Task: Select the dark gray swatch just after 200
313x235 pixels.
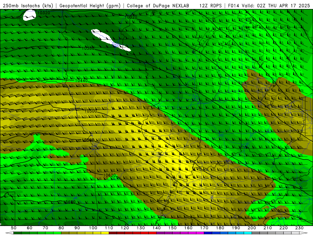Action: [256, 233]
